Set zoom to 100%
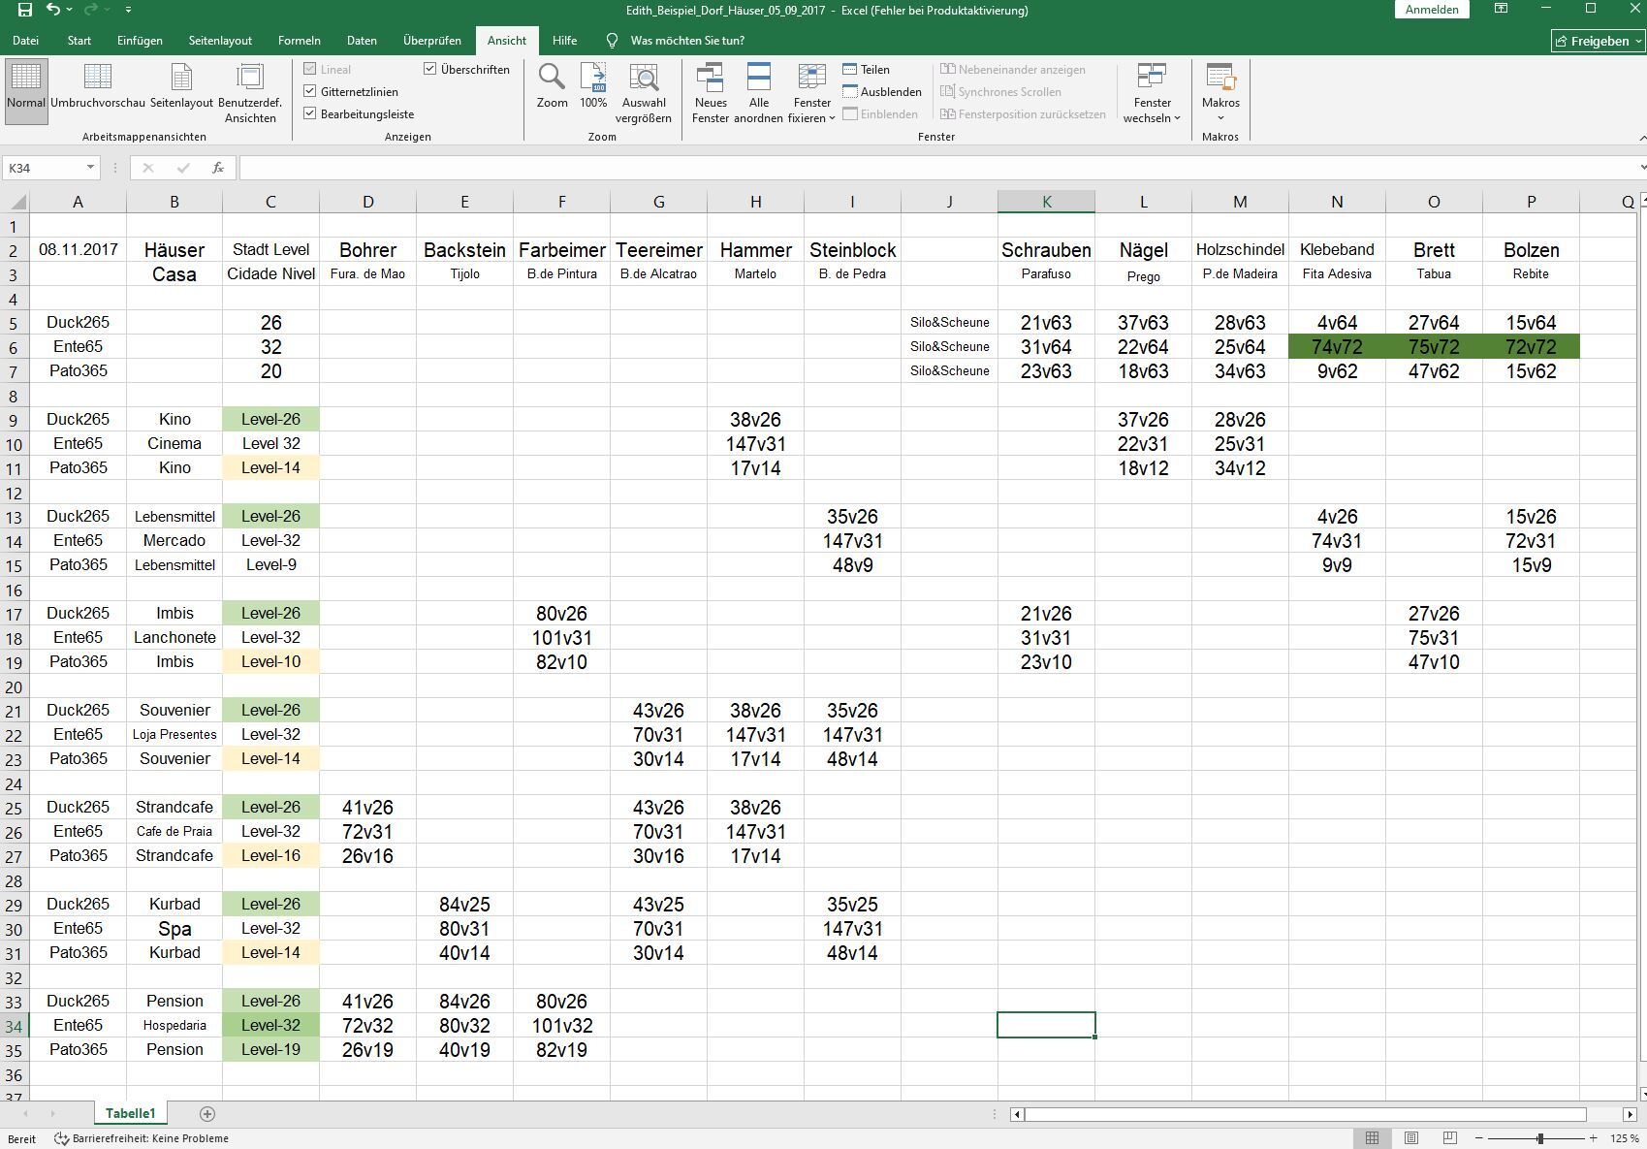This screenshot has height=1149, width=1647. point(593,87)
